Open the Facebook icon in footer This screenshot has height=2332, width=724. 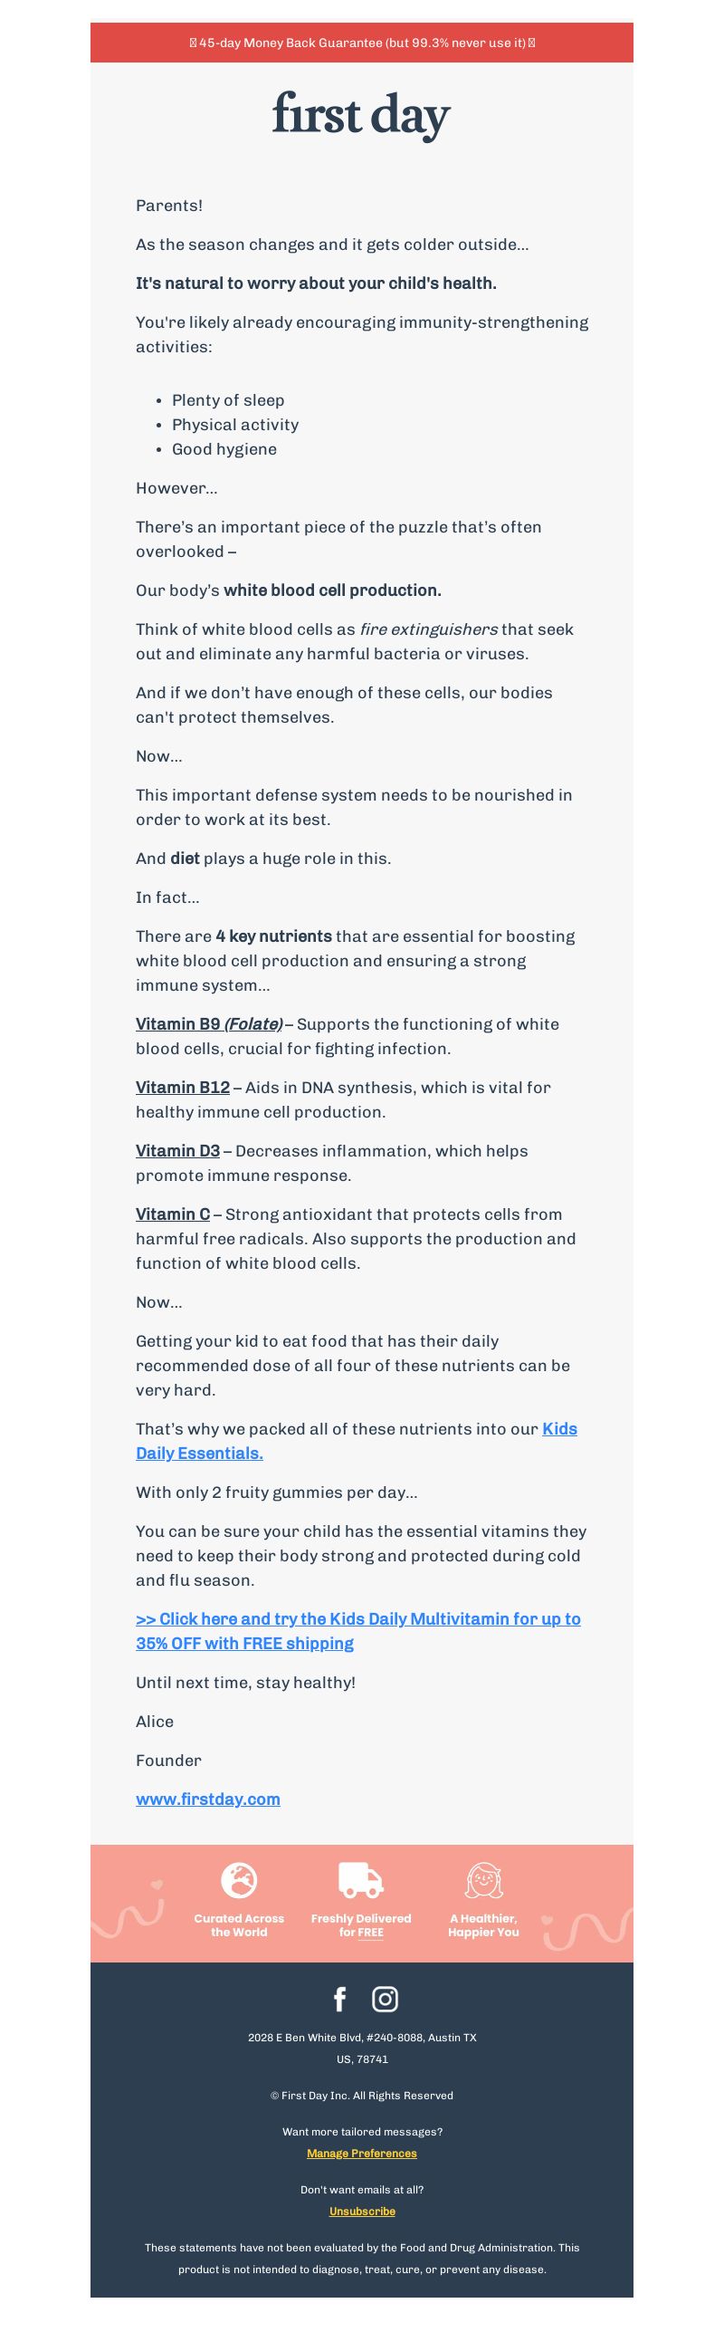point(340,1999)
